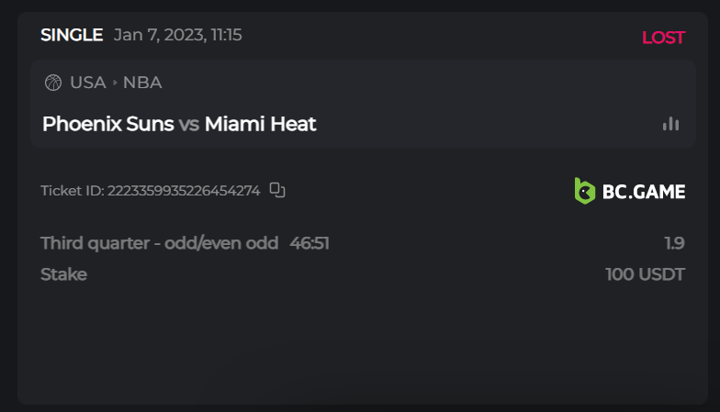Click the BC.GAME brand name text
The width and height of the screenshot is (720, 412).
644,191
